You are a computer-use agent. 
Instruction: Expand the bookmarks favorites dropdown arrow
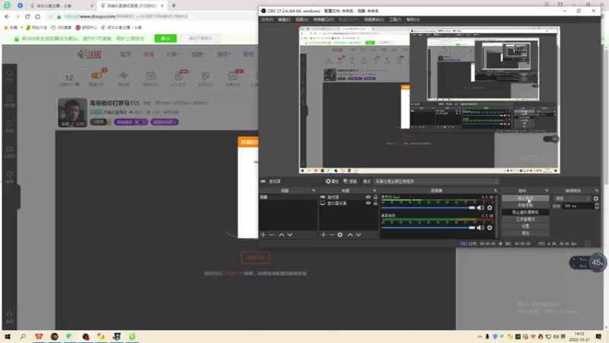pyautogui.click(x=22, y=27)
